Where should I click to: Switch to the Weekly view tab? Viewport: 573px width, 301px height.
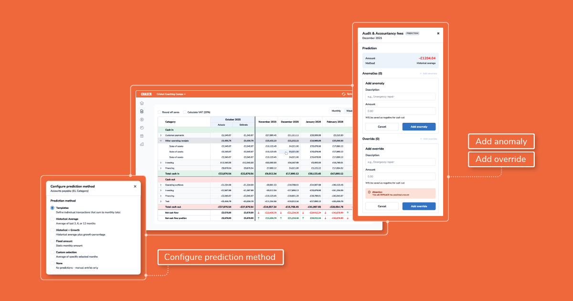349,111
